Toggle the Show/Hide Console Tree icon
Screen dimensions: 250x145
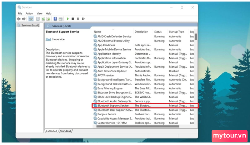click(31, 19)
